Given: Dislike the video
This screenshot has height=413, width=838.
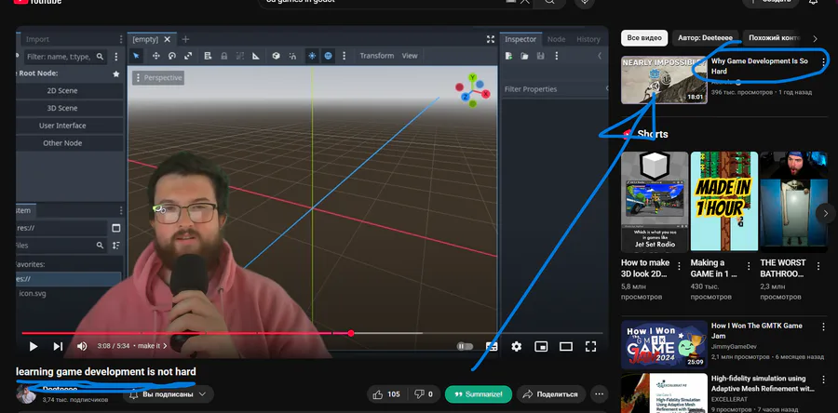Looking at the screenshot, I should [x=424, y=394].
